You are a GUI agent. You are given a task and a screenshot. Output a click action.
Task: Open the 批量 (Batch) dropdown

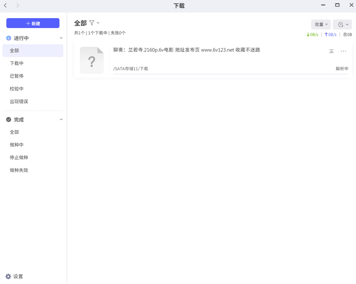321,25
